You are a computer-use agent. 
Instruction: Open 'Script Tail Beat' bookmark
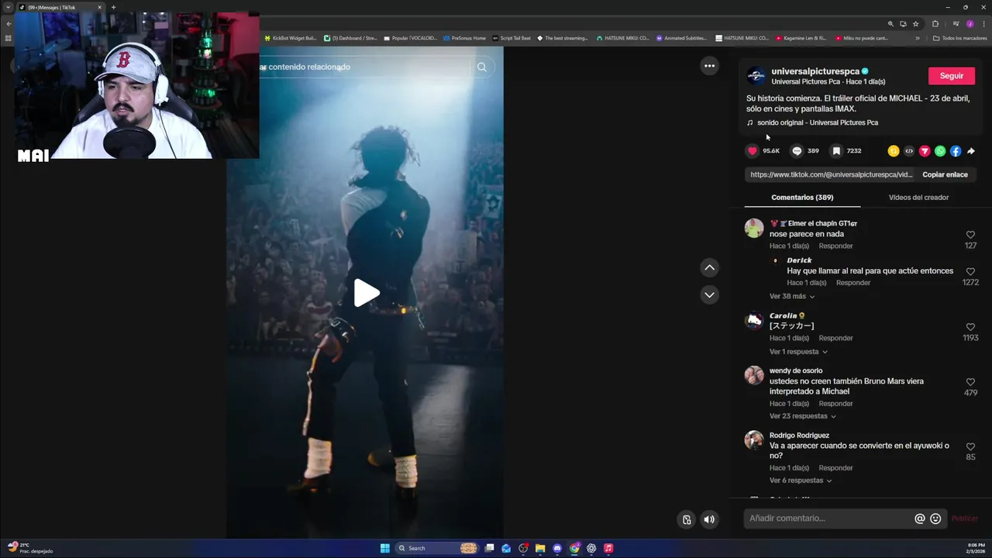tap(511, 38)
